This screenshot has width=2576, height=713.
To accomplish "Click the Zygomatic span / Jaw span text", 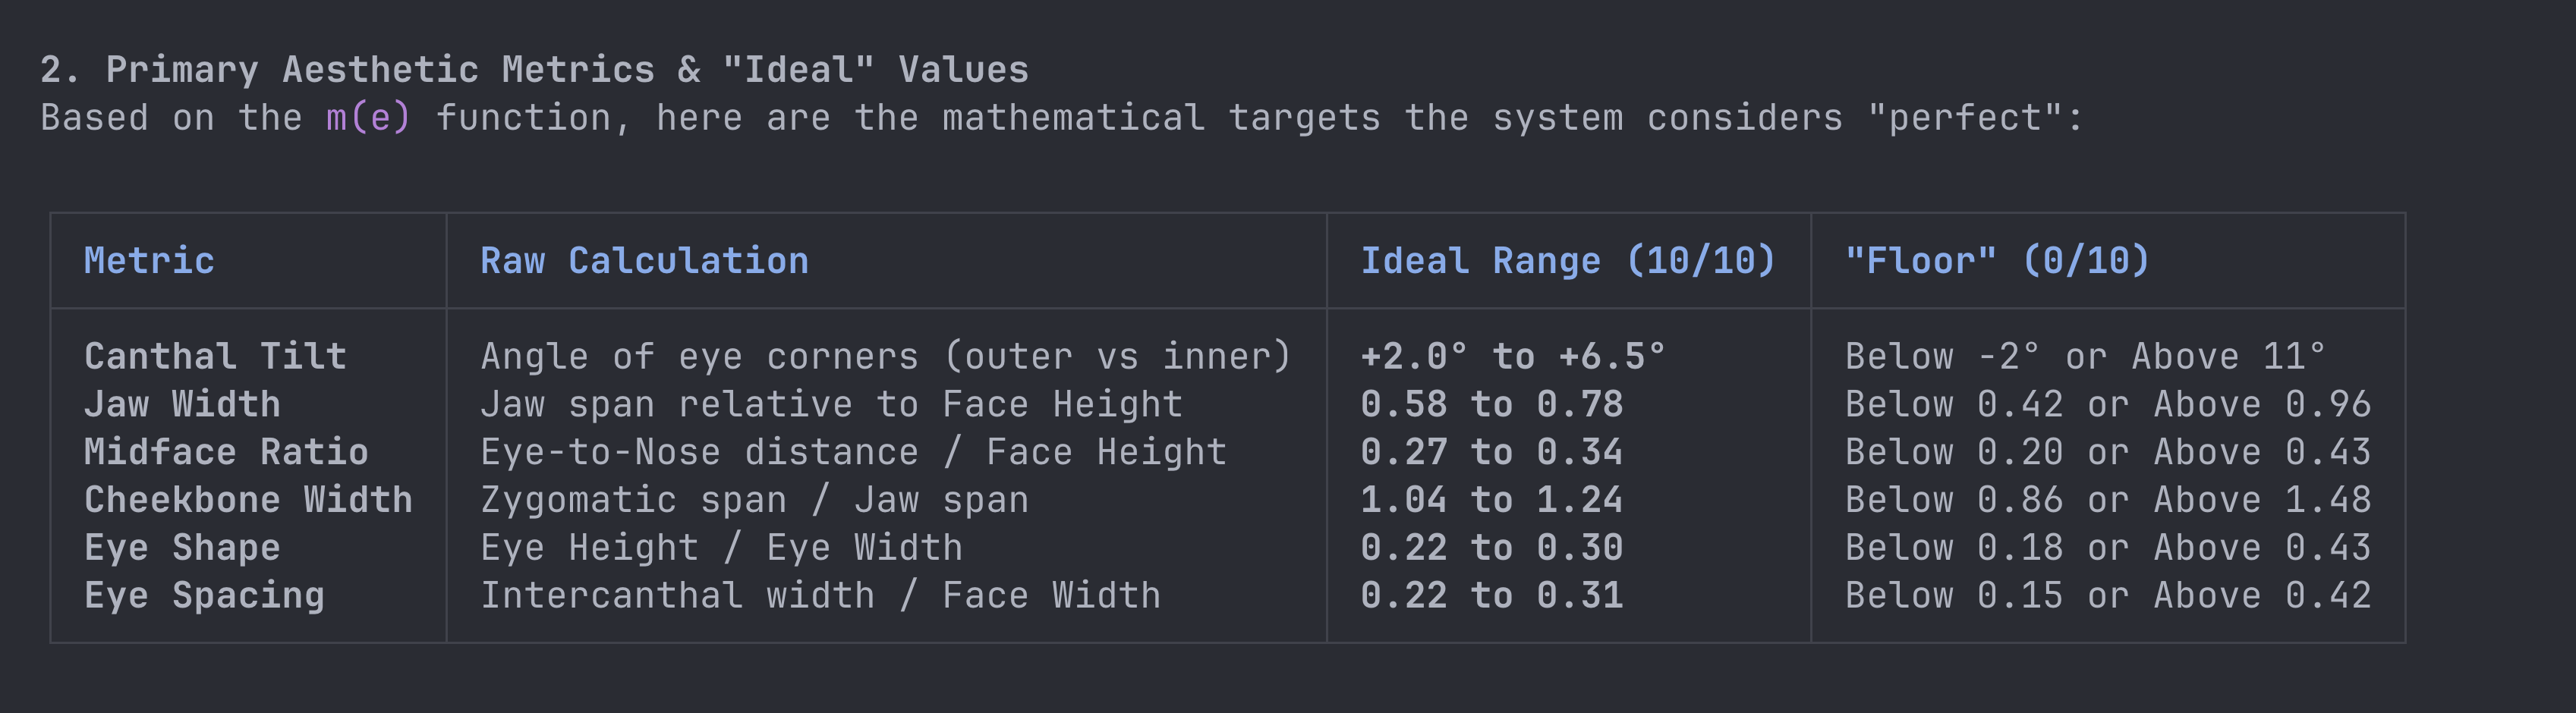I will click(x=754, y=500).
